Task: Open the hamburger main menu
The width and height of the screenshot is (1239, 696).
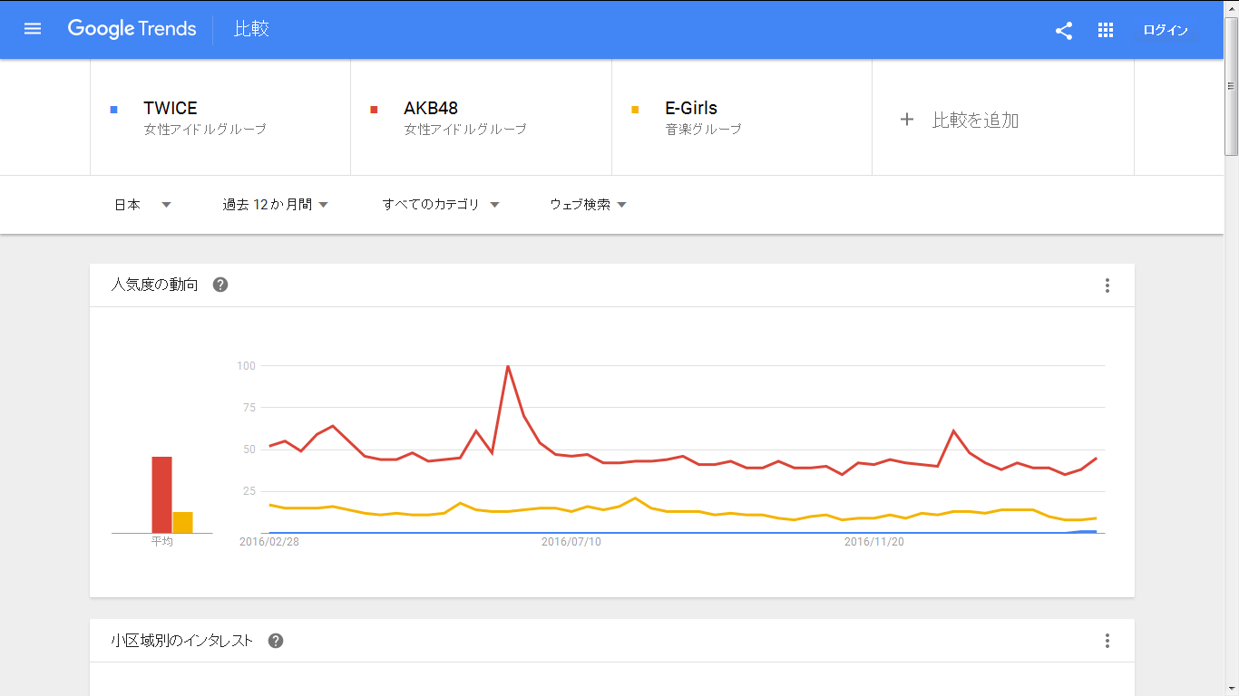Action: [x=33, y=29]
